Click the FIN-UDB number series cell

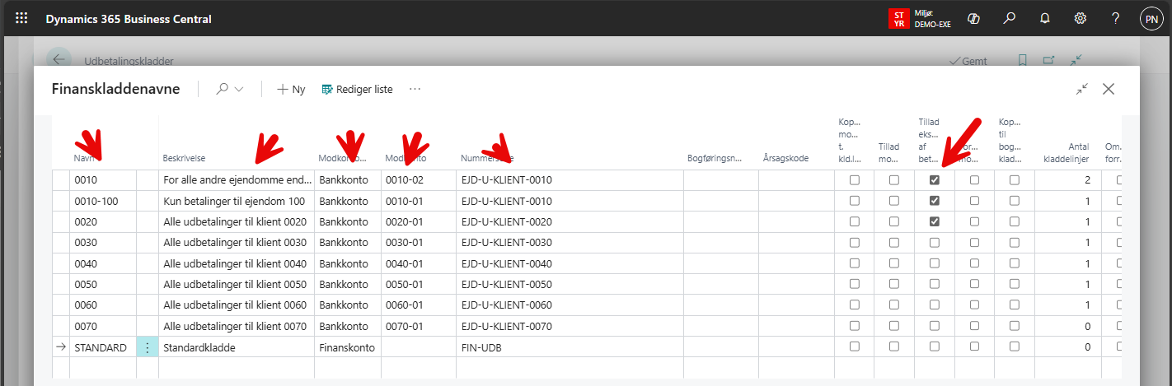click(482, 348)
